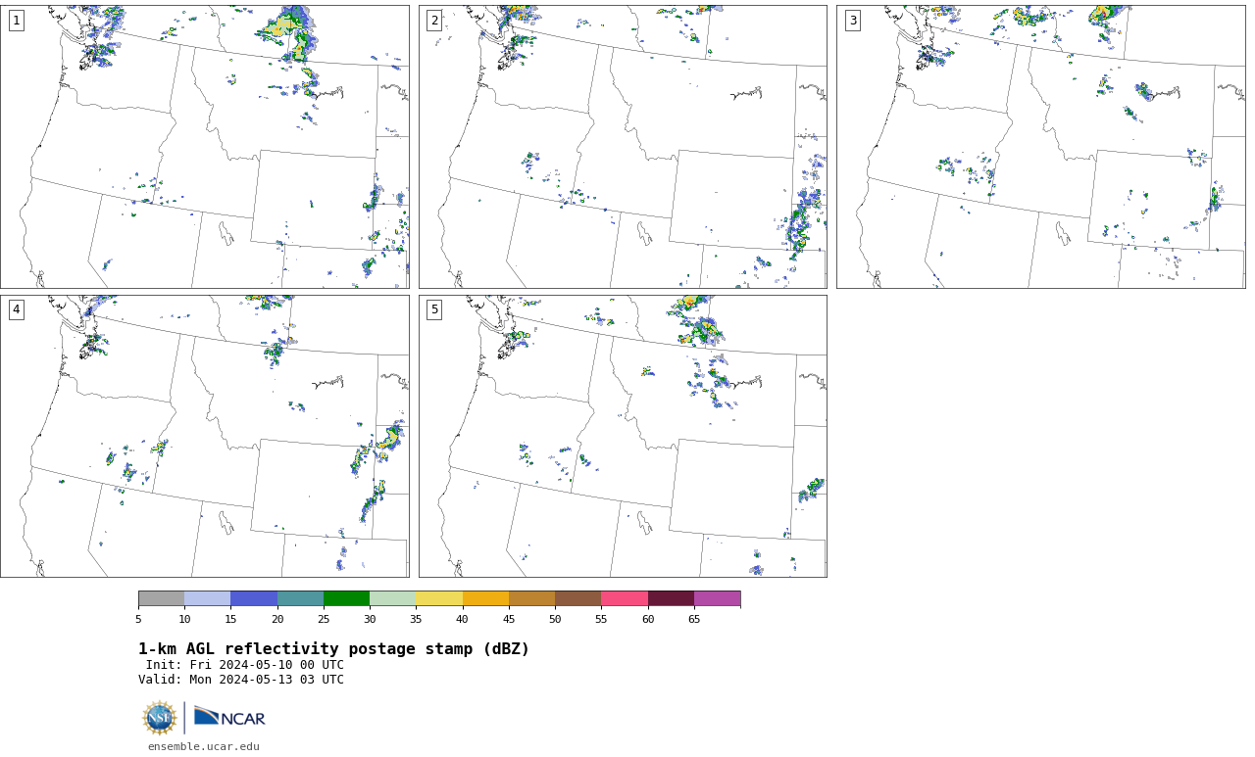Click the maroon 60-65 dBZ swatch
The height and width of the screenshot is (757, 1255).
click(671, 598)
